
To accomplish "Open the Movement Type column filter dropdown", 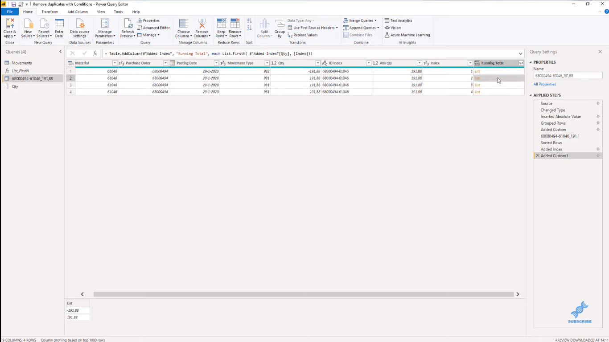I will point(267,63).
